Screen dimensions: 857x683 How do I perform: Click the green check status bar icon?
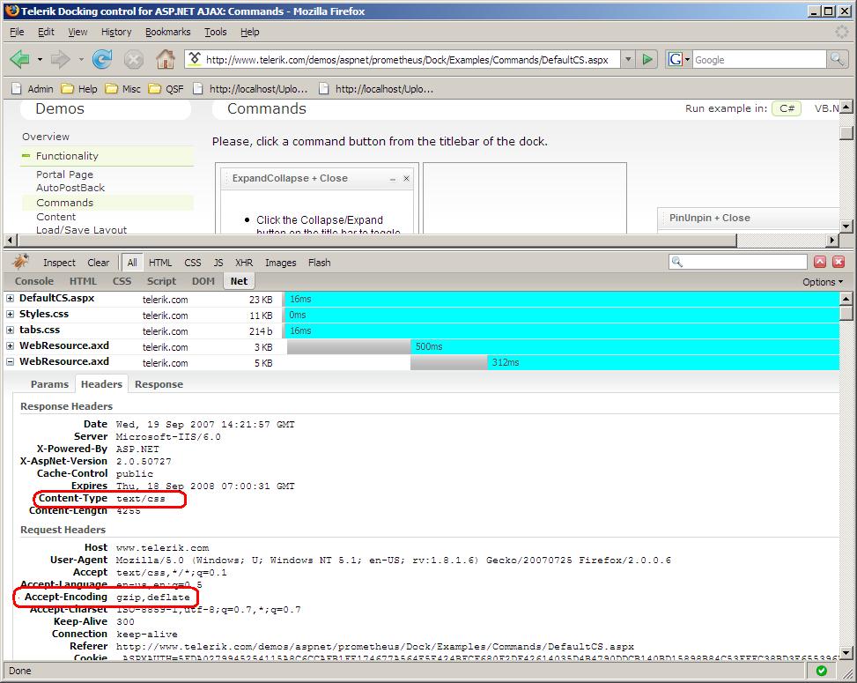click(821, 671)
